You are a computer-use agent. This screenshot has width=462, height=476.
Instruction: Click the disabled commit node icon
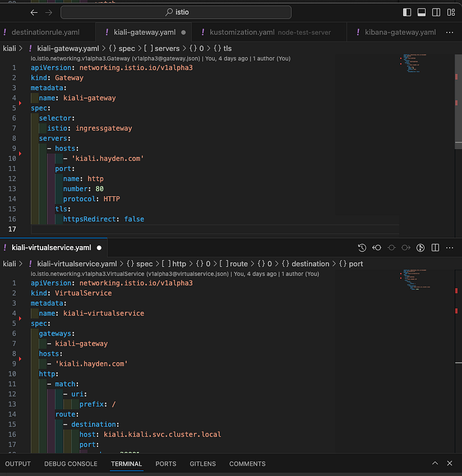point(392,248)
